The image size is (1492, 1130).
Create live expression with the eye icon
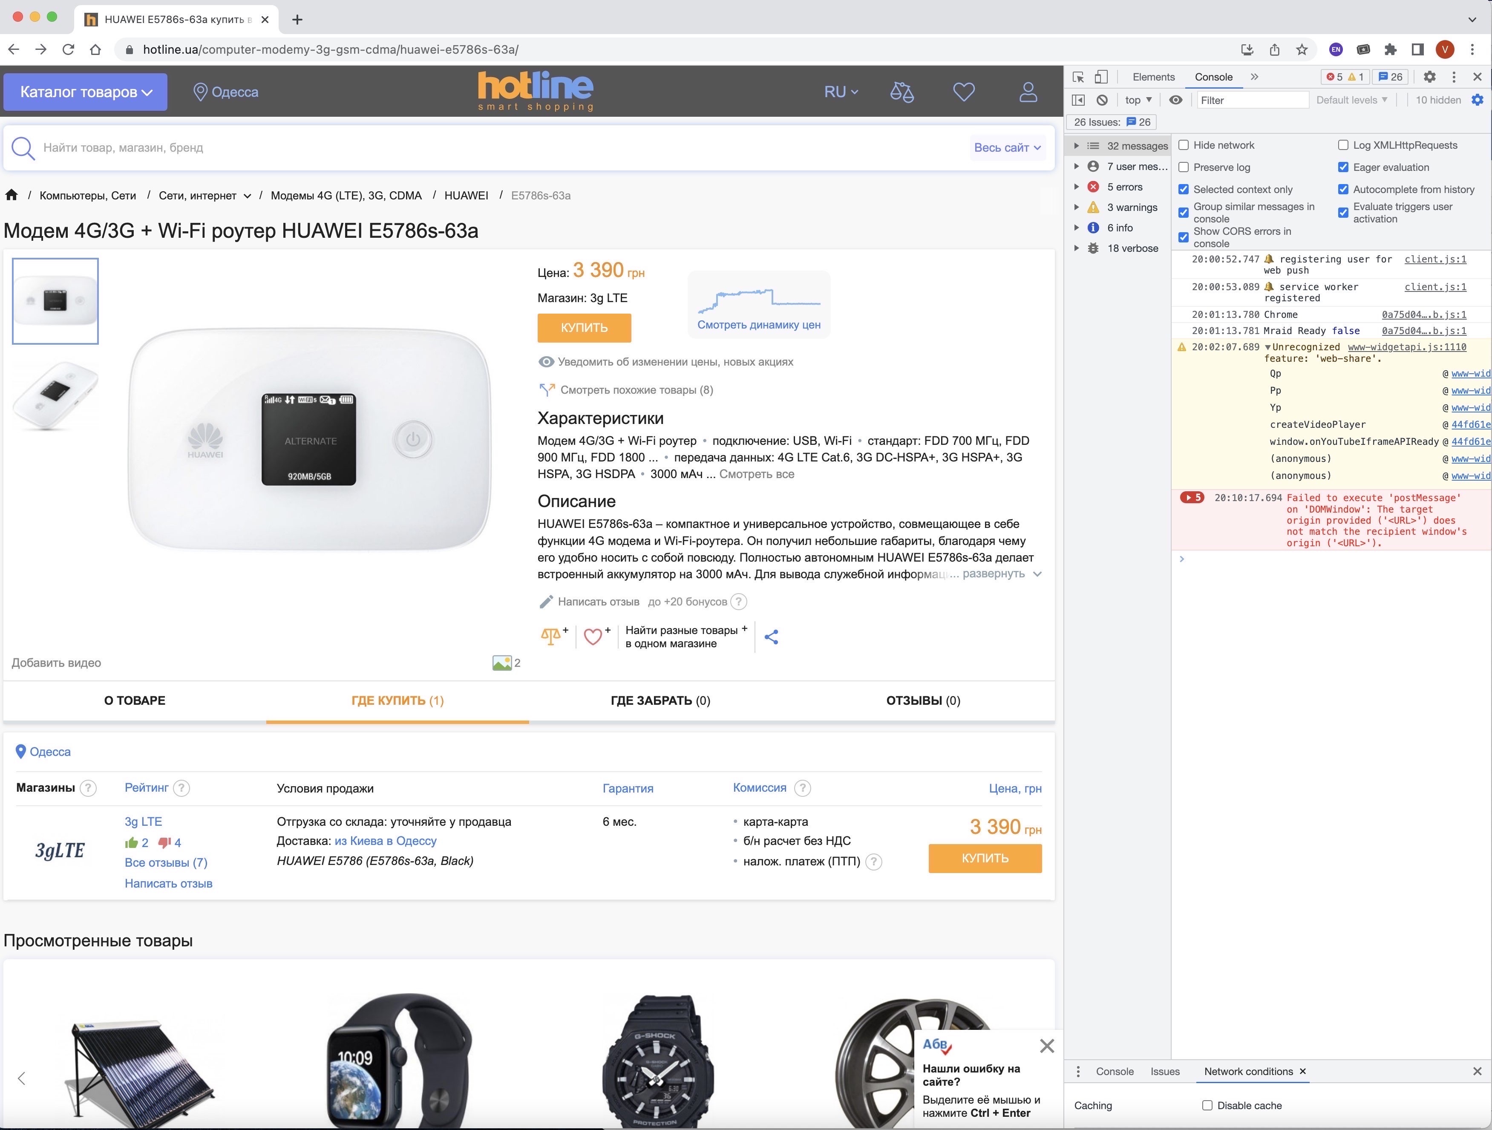pos(1175,100)
